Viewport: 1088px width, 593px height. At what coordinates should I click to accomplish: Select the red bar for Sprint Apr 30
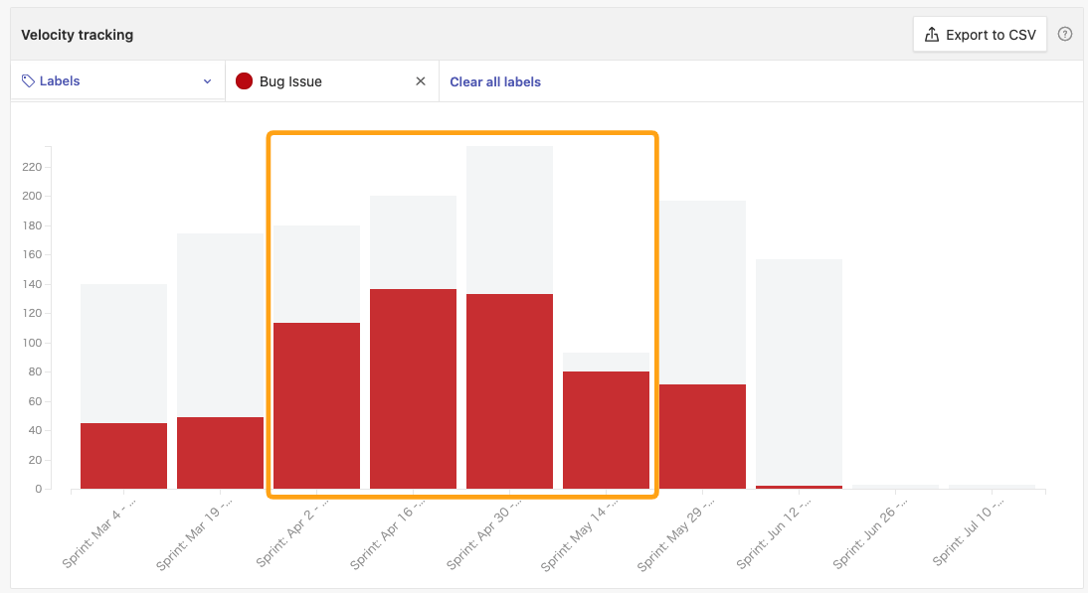(x=509, y=391)
